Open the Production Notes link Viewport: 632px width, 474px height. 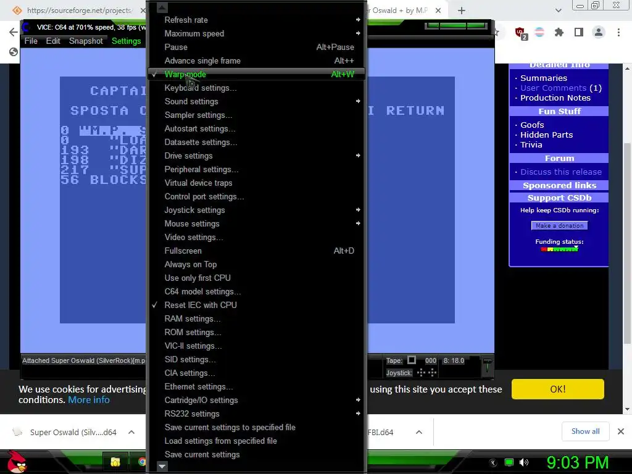pyautogui.click(x=555, y=98)
